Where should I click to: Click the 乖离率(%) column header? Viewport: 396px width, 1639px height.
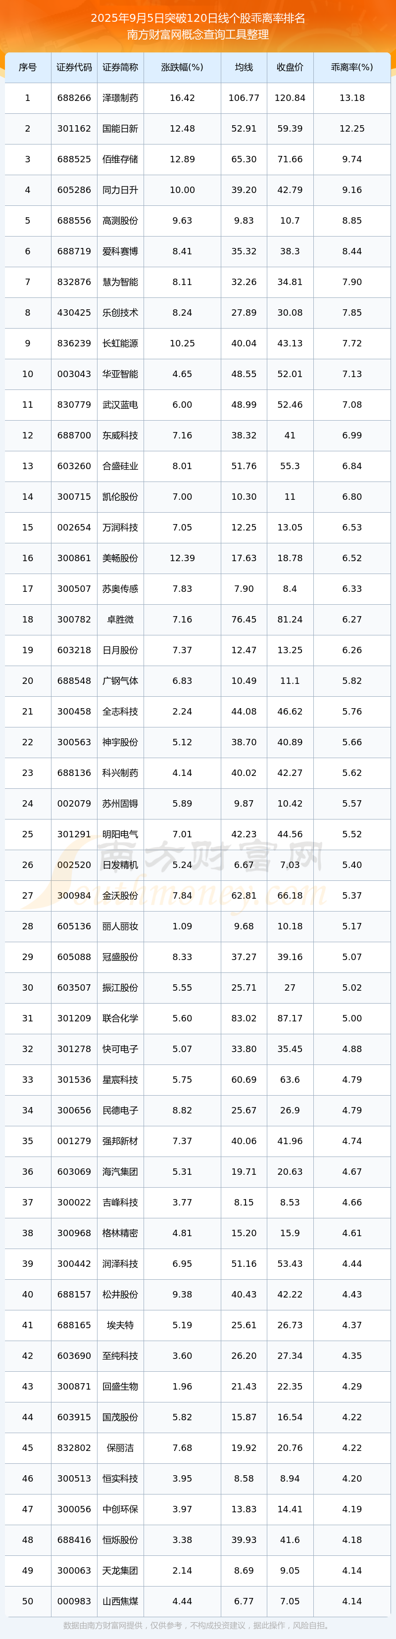click(x=352, y=67)
